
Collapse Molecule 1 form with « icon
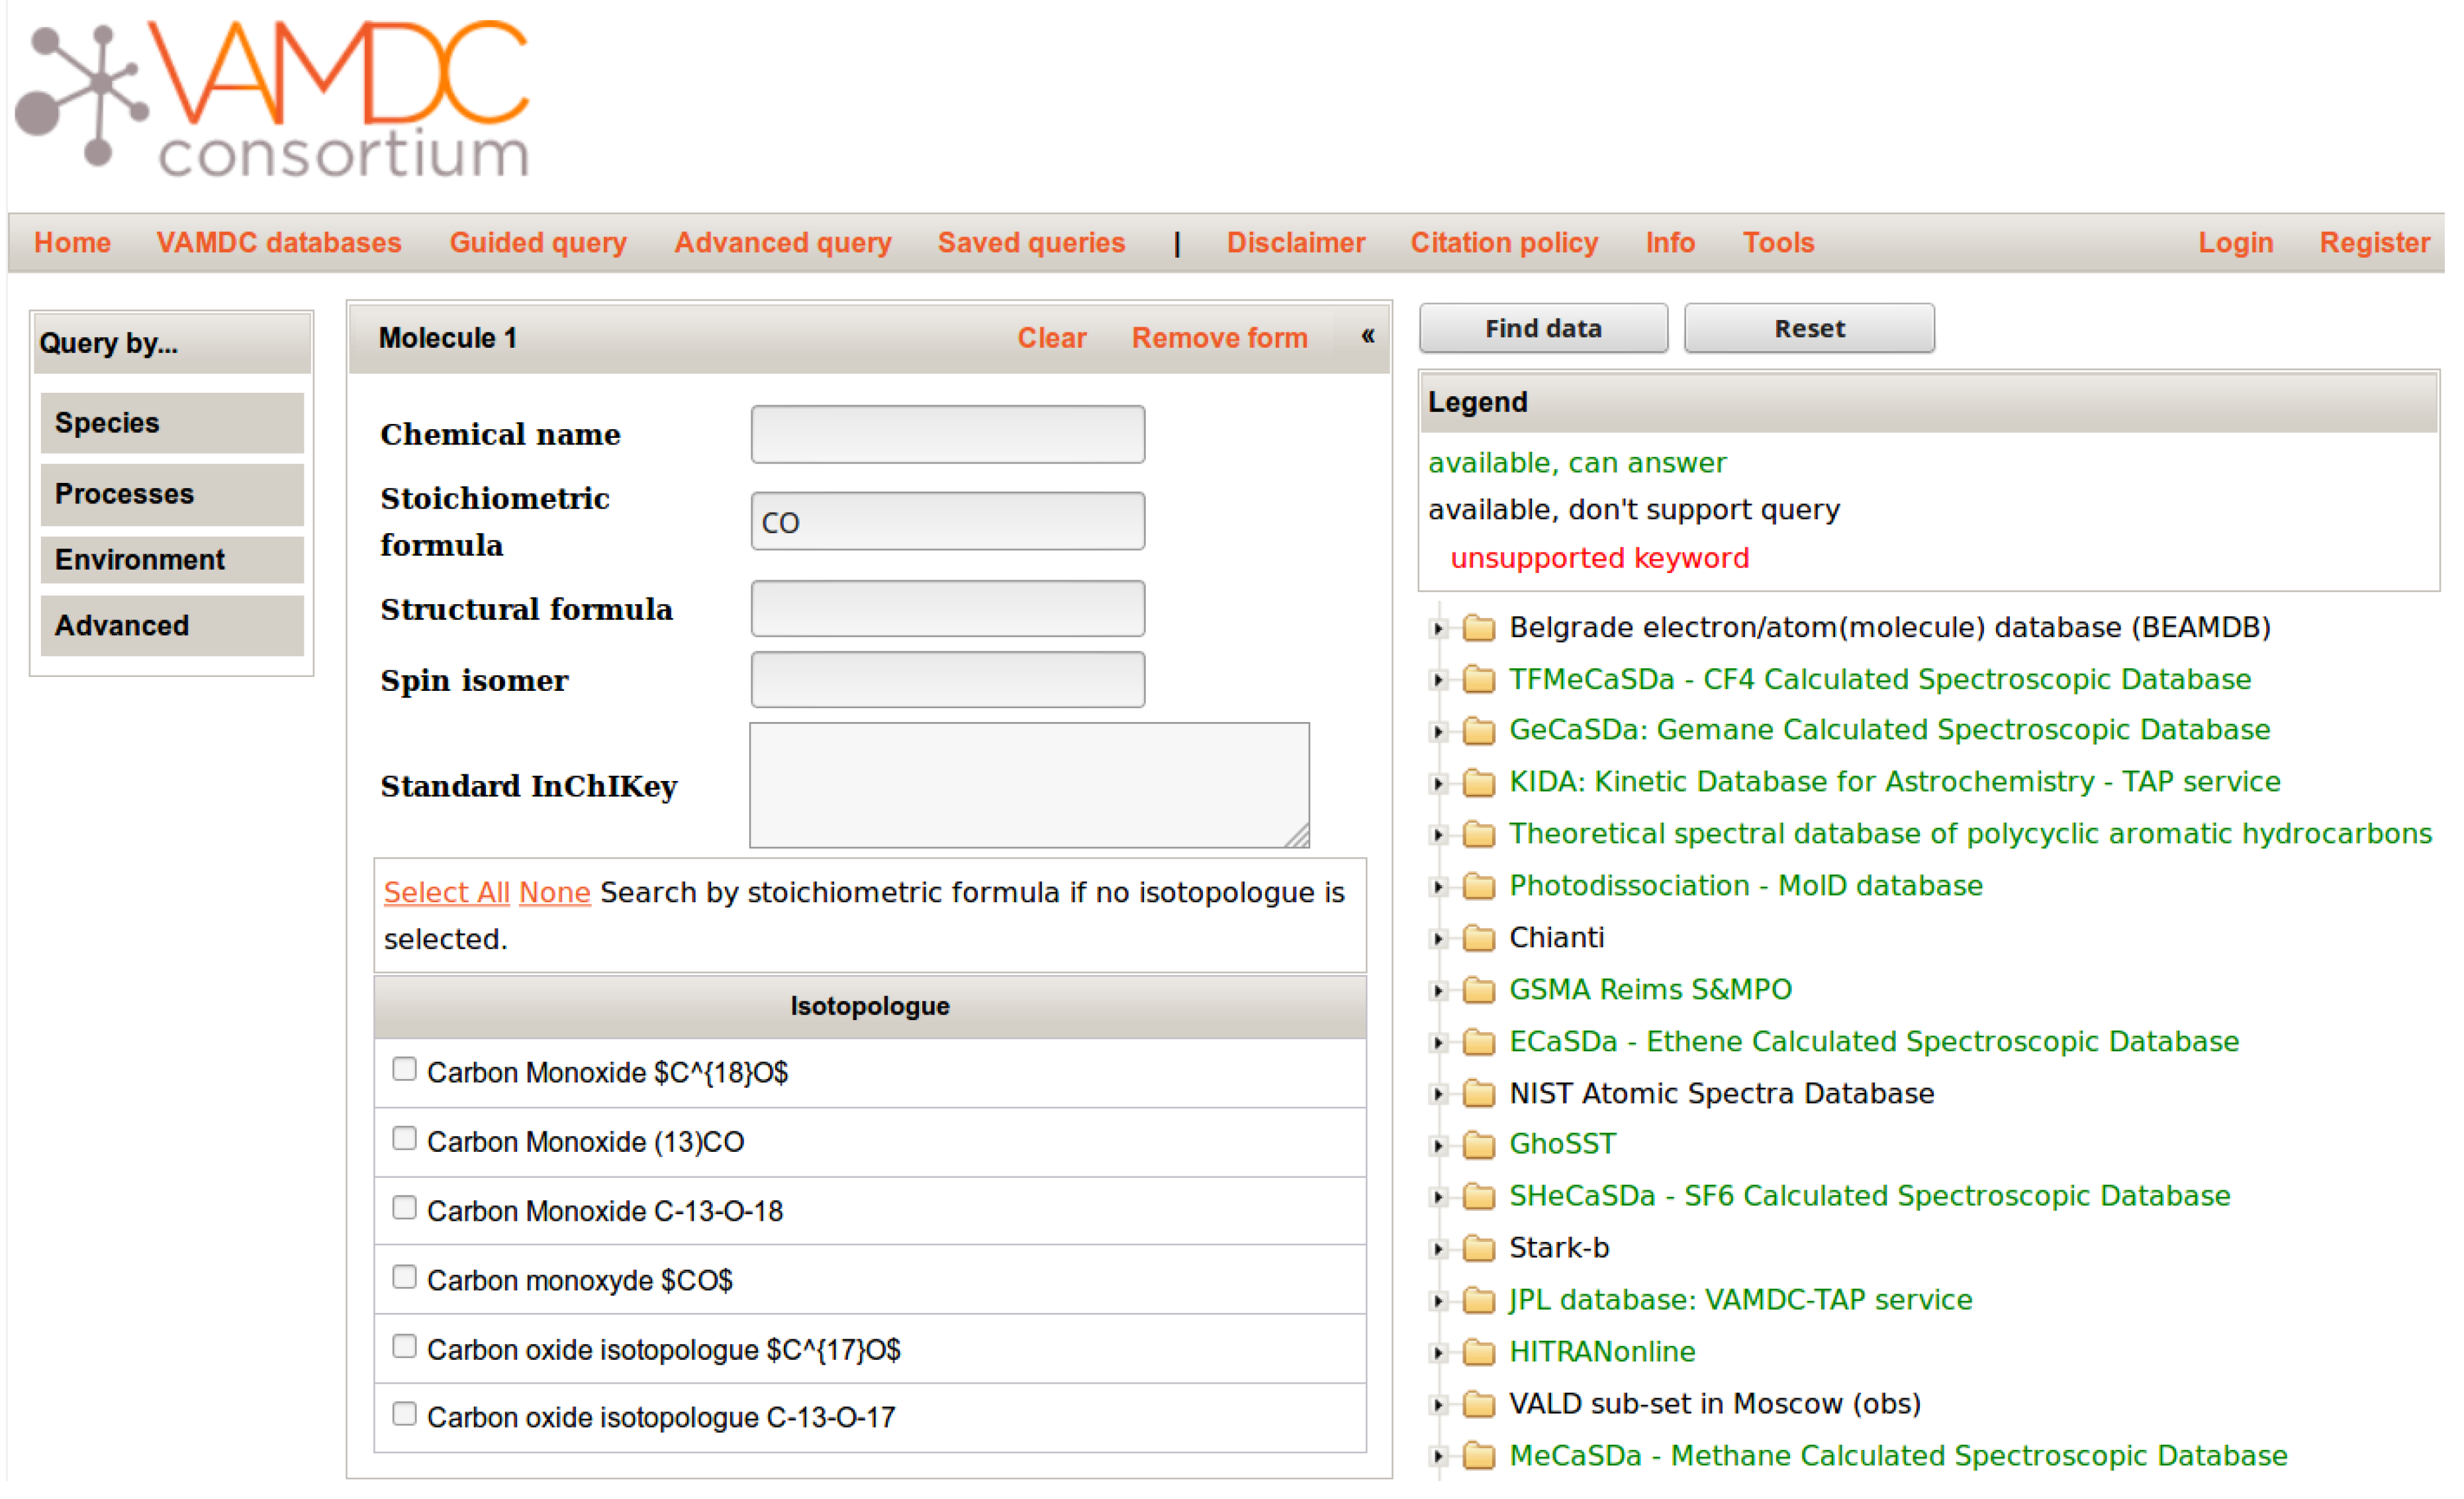1367,336
